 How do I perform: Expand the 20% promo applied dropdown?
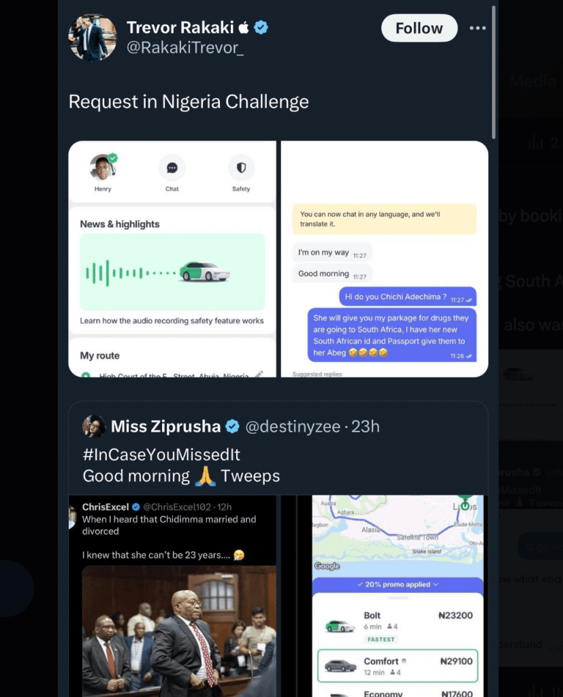coord(398,584)
